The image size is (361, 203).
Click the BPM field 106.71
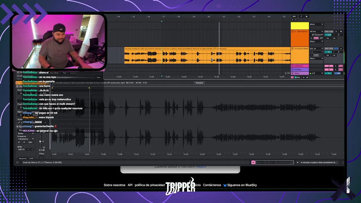[21, 149]
